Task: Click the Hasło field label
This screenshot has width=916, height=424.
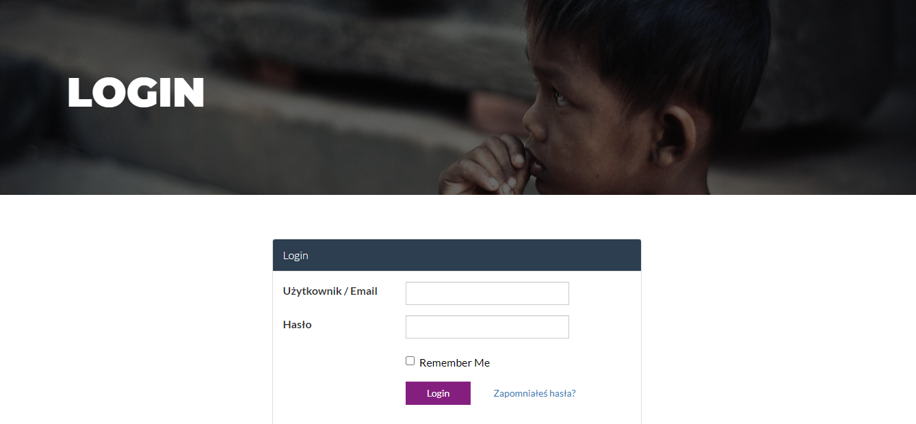Action: click(x=297, y=325)
